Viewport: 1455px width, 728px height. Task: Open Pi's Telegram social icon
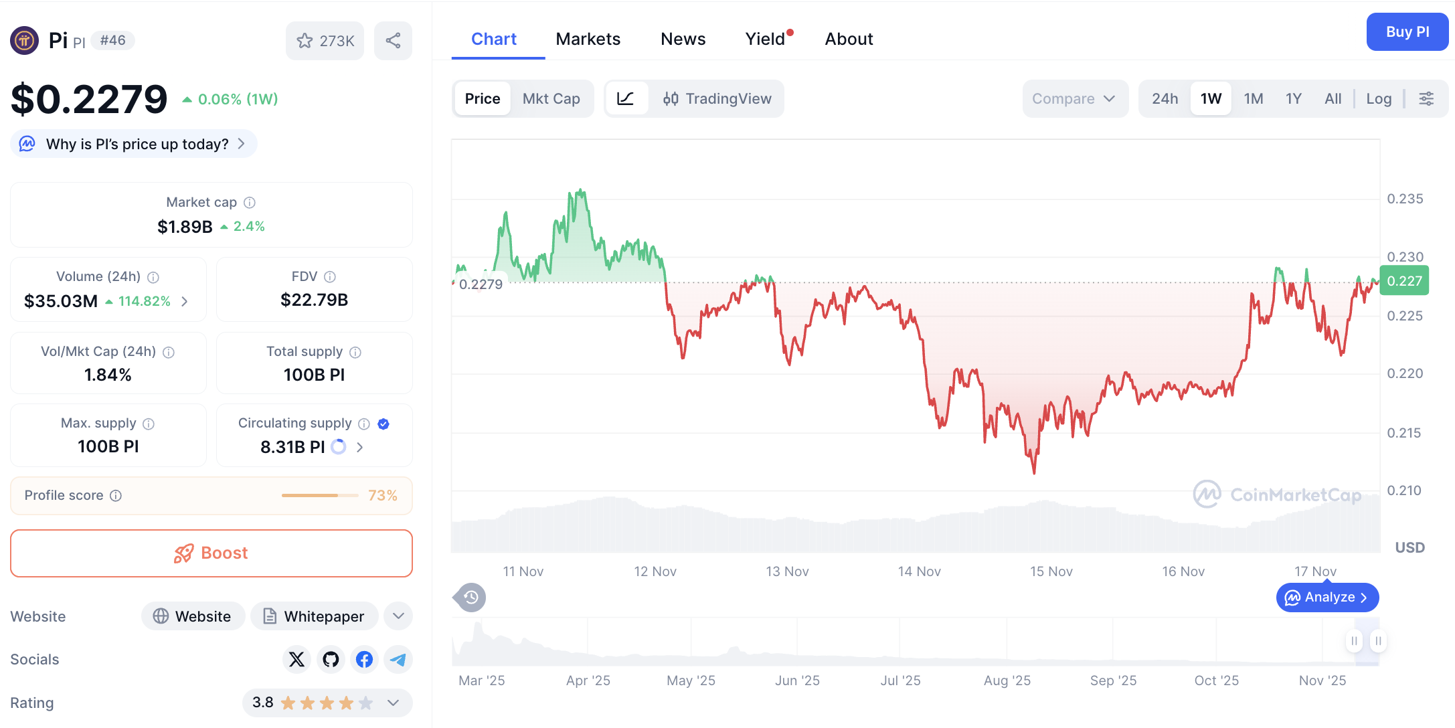click(x=398, y=659)
